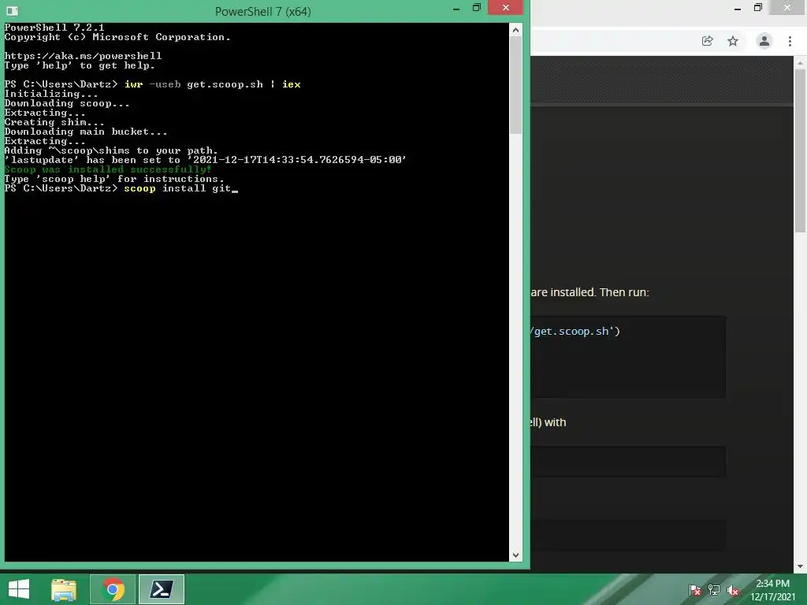Open the Windows Start button

tap(19, 589)
